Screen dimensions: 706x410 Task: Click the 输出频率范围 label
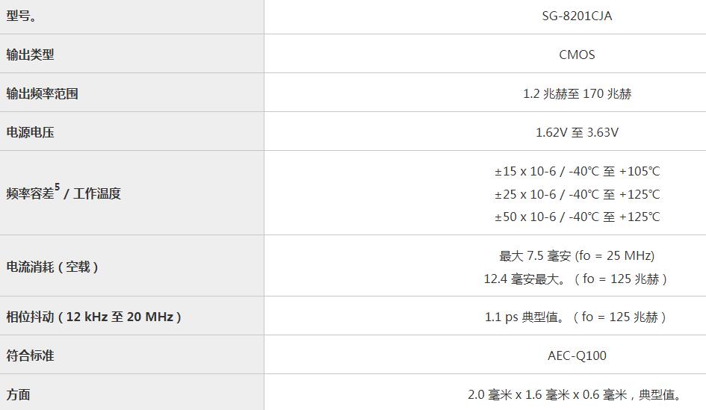pos(43,93)
